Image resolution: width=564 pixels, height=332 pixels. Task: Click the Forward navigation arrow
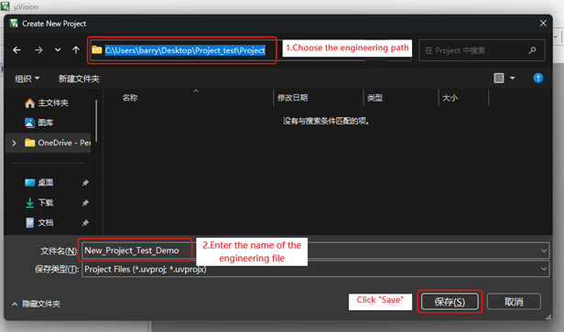point(38,50)
